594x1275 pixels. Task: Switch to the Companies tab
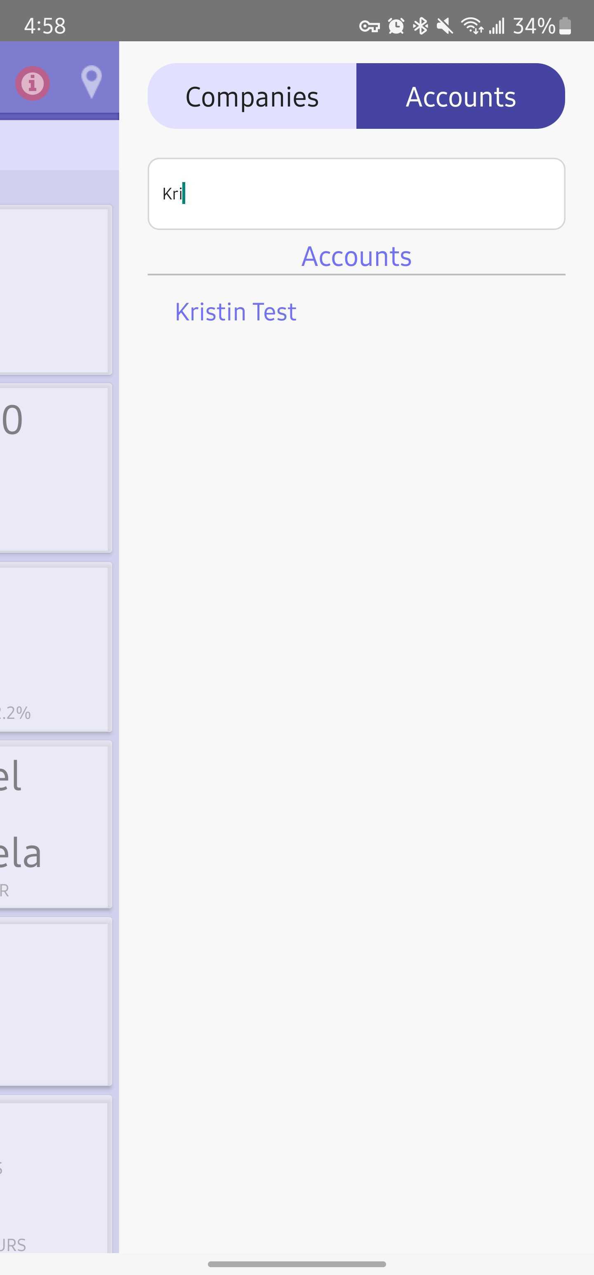(252, 96)
